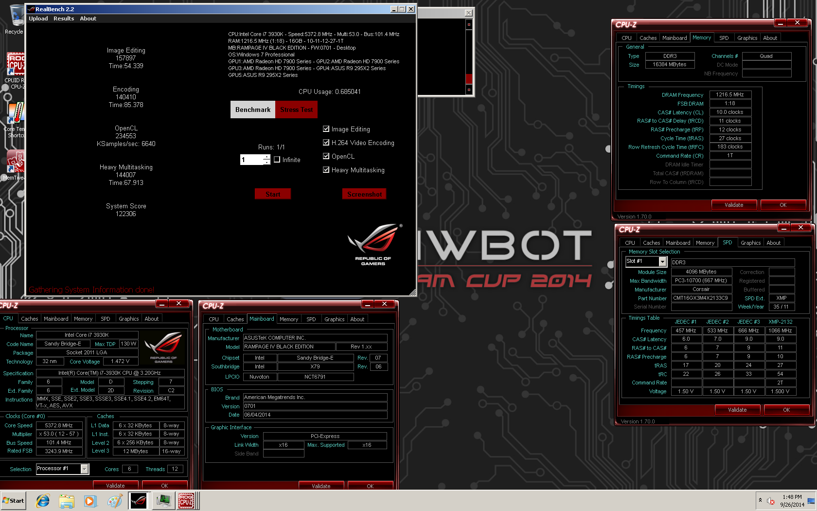
Task: Open the About menu in RealBench
Action: click(88, 18)
